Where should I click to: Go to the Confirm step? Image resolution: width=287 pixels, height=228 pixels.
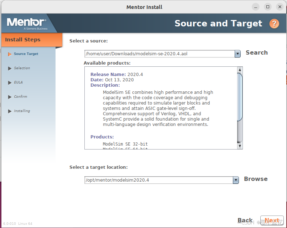(21, 97)
